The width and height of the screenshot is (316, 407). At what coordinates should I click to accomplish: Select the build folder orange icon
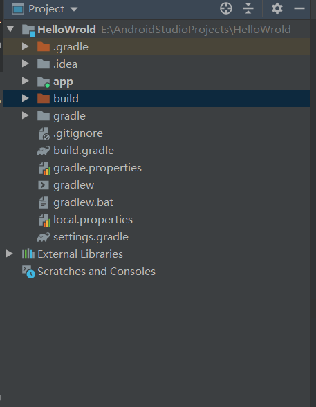click(x=44, y=98)
